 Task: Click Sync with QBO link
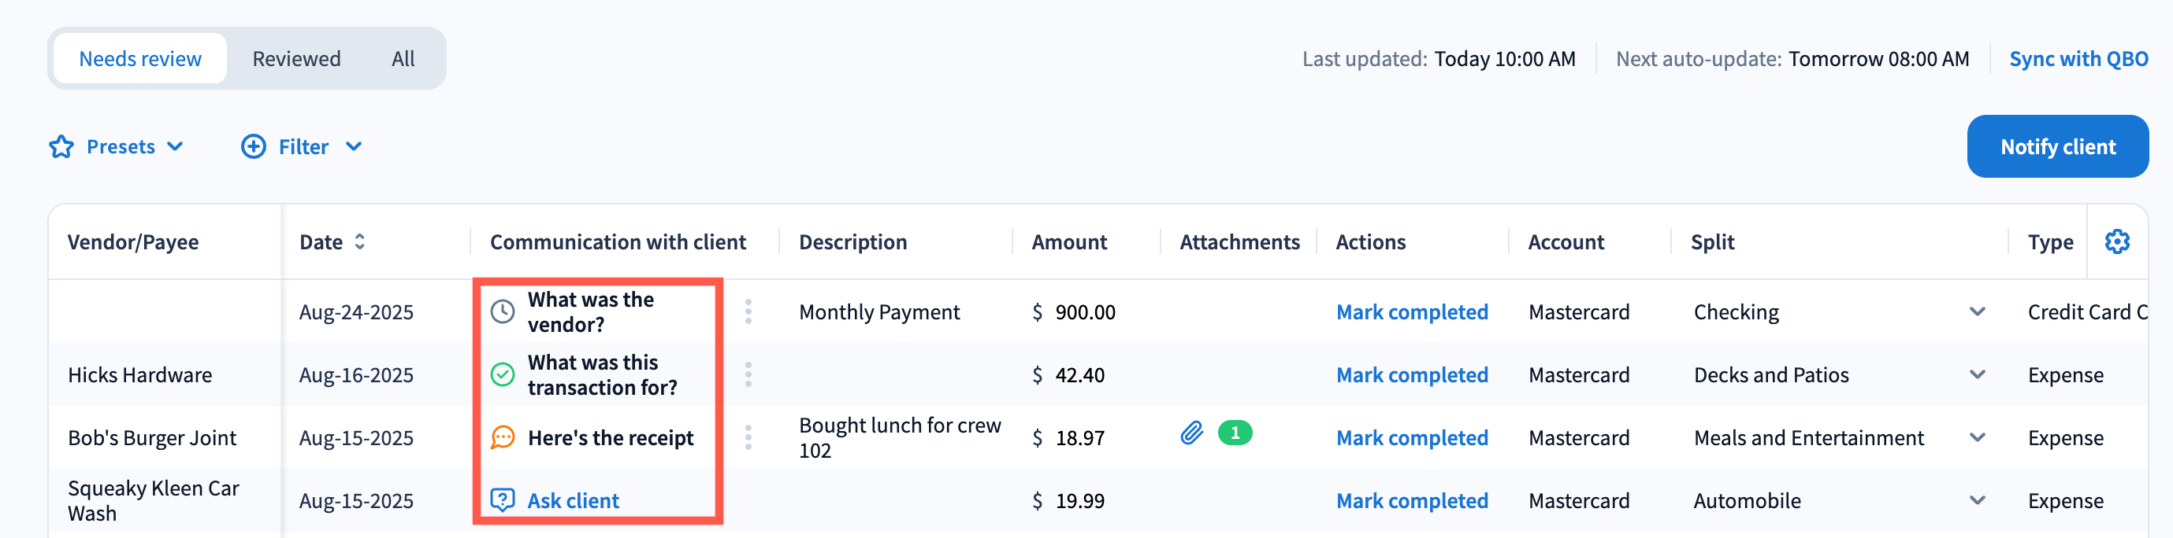[2078, 59]
